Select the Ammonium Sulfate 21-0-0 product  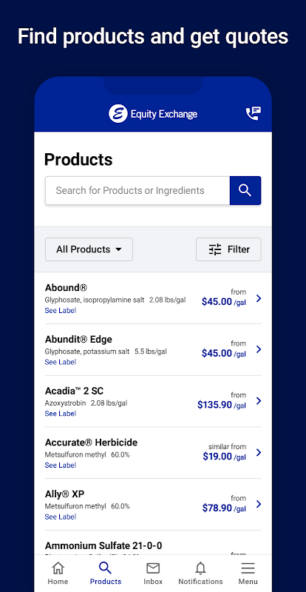click(x=153, y=545)
